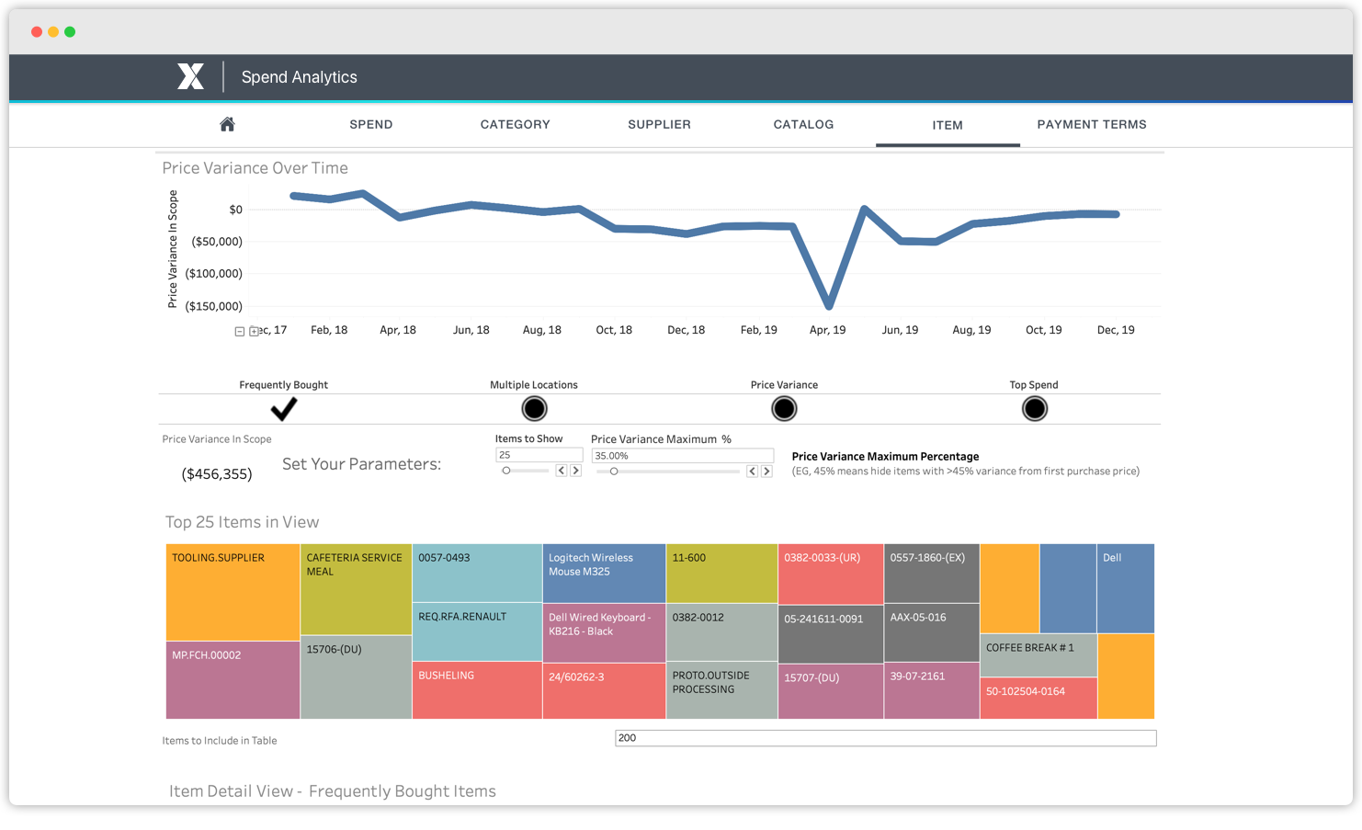This screenshot has height=830, width=1362.
Task: Select the BUSHELING treemap tile
Action: point(477,690)
